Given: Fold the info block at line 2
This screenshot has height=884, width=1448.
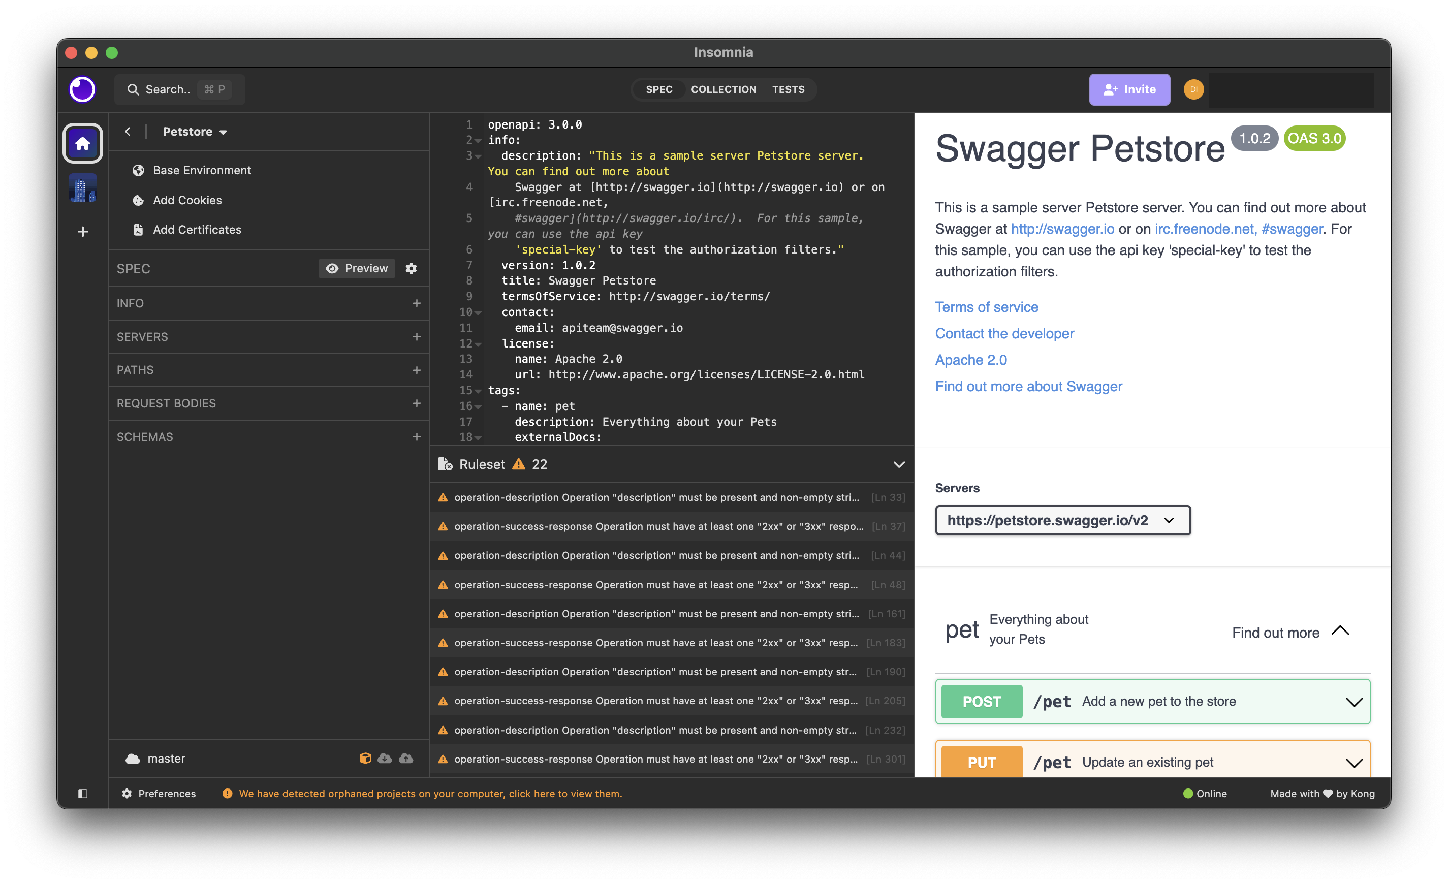Looking at the screenshot, I should click(479, 141).
